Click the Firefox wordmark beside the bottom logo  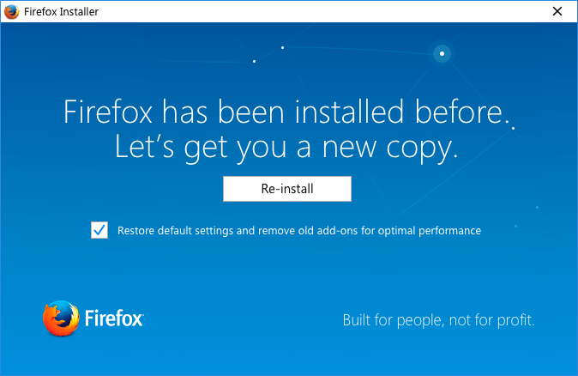114,318
